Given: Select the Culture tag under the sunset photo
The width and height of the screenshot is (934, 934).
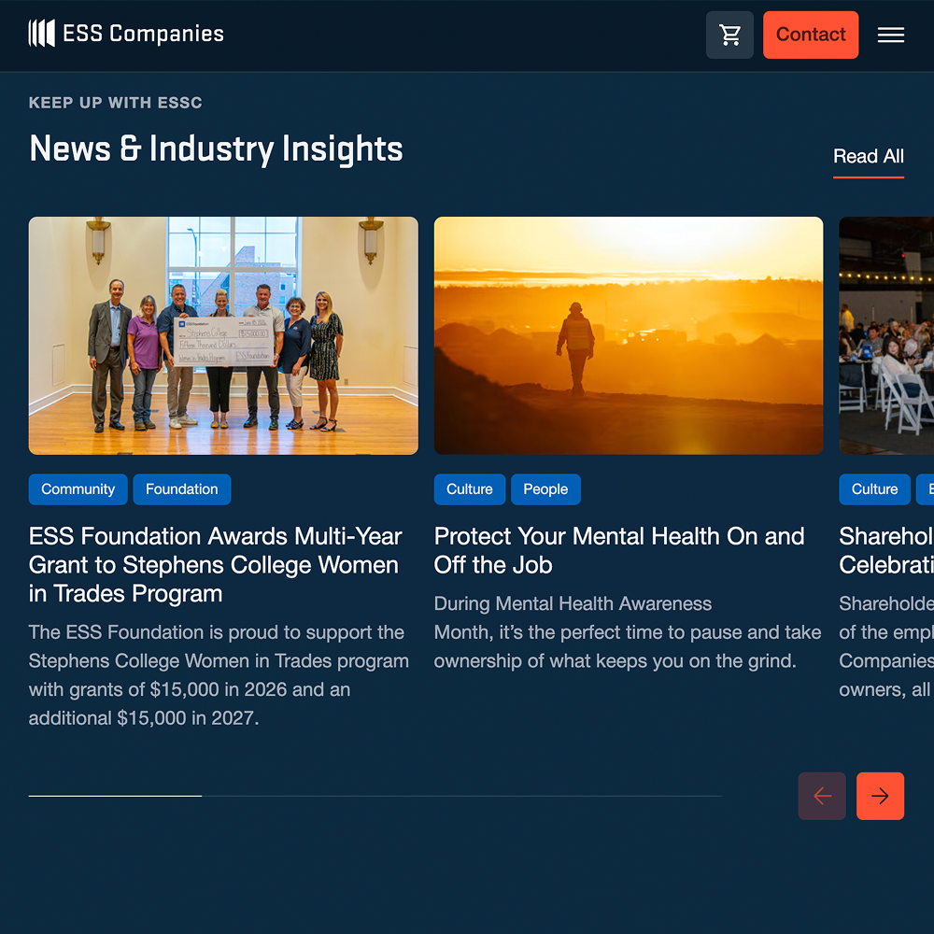Looking at the screenshot, I should tap(470, 489).
